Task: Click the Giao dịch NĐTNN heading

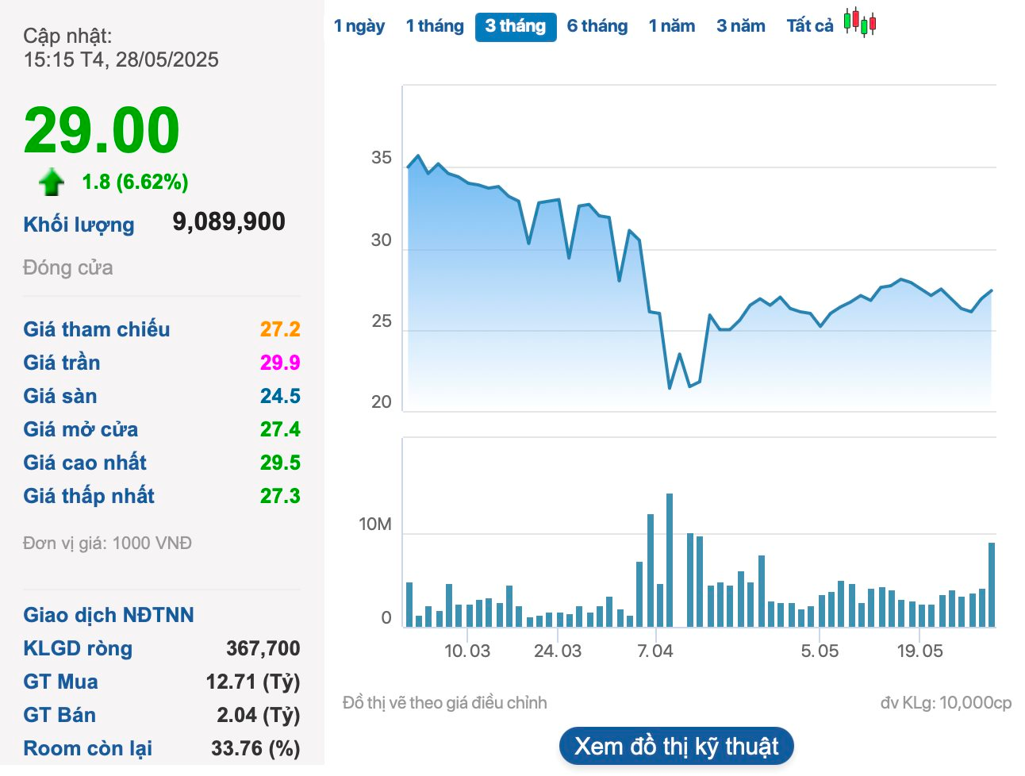Action: pyautogui.click(x=109, y=615)
